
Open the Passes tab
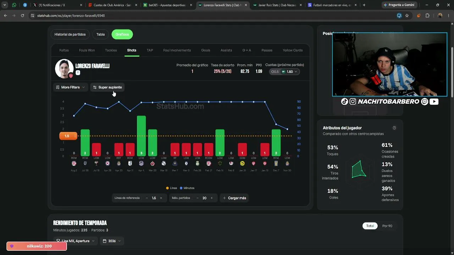[267, 50]
